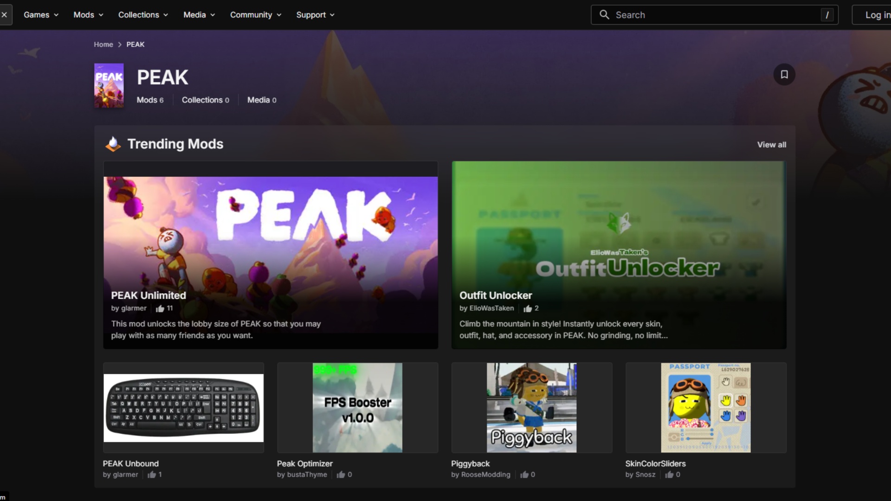Open FPS Booster thumbnail

[x=357, y=408]
